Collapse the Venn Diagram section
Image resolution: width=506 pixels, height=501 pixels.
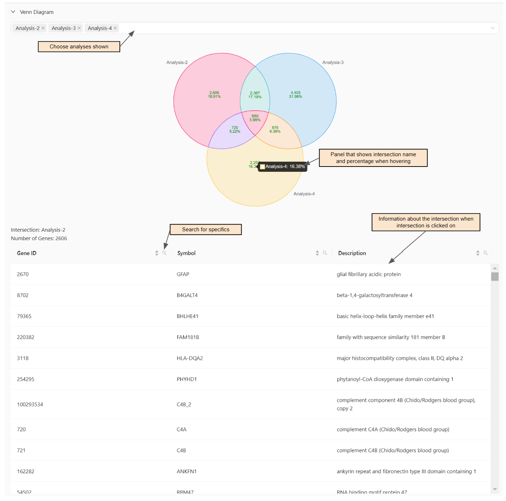[13, 12]
